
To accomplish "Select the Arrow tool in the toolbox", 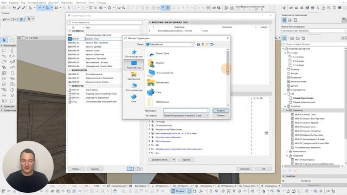I will [4, 40].
